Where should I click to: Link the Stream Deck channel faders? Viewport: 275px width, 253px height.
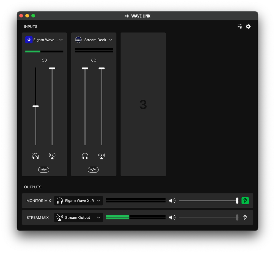point(94,60)
